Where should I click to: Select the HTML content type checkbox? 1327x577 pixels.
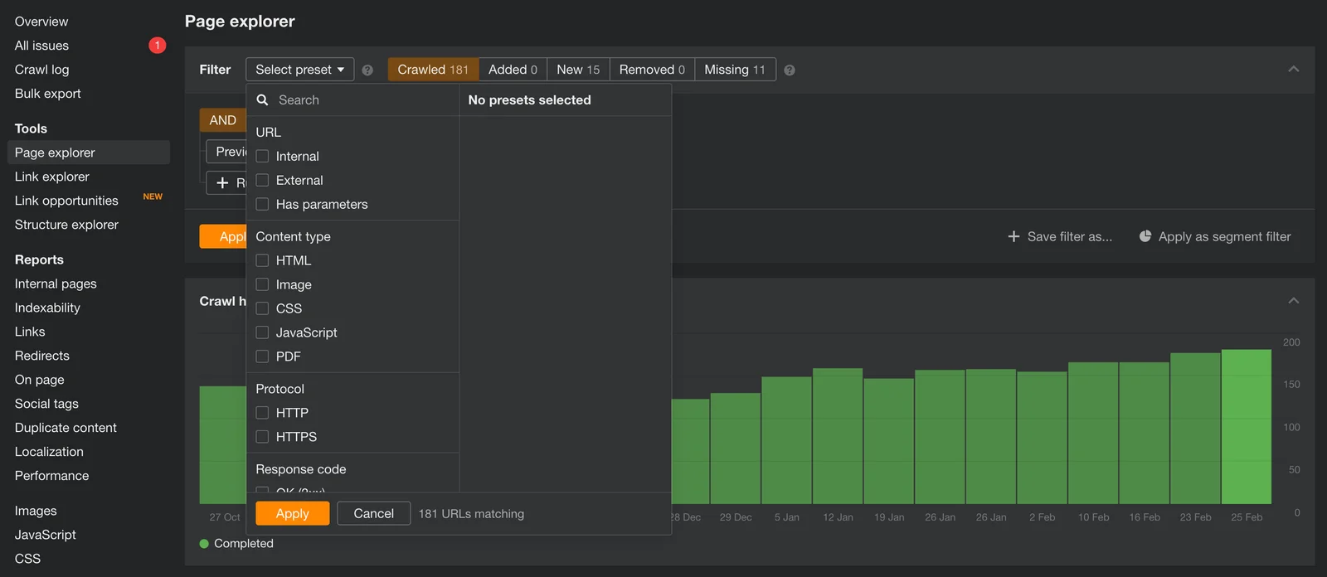(x=262, y=260)
